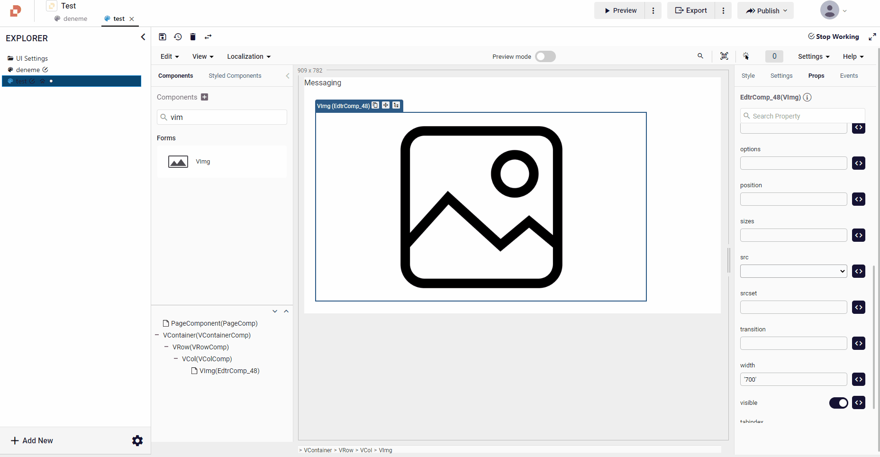
Task: Open the src property dropdown
Action: [793, 271]
